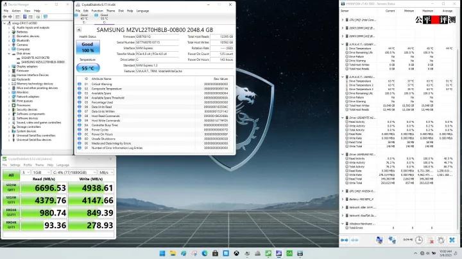Click the 6696.53 read result bar
462x259 pixels.
[x=44, y=188]
